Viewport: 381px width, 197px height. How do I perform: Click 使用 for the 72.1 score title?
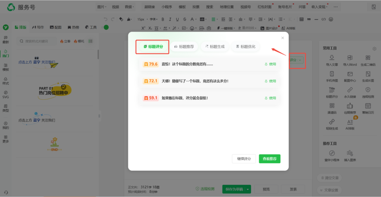coord(270,81)
